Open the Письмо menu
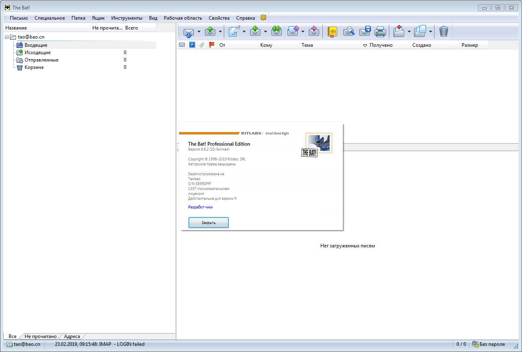Image resolution: width=522 pixels, height=352 pixels. 19,18
